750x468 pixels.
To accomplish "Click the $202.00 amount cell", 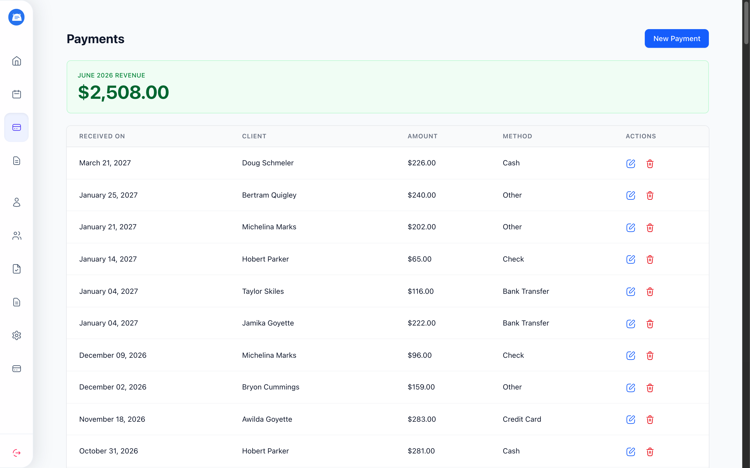I will tap(422, 227).
